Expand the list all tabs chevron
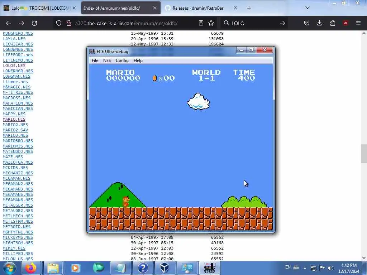Screen dimensions: 367x275 308,8
